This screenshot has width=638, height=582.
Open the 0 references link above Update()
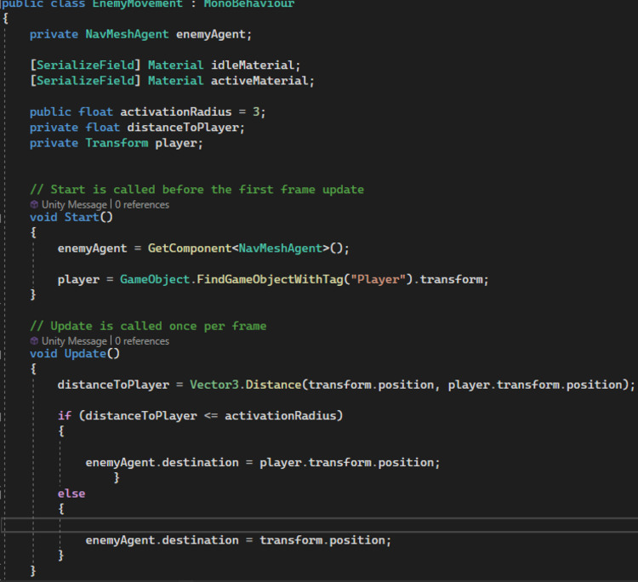point(142,341)
